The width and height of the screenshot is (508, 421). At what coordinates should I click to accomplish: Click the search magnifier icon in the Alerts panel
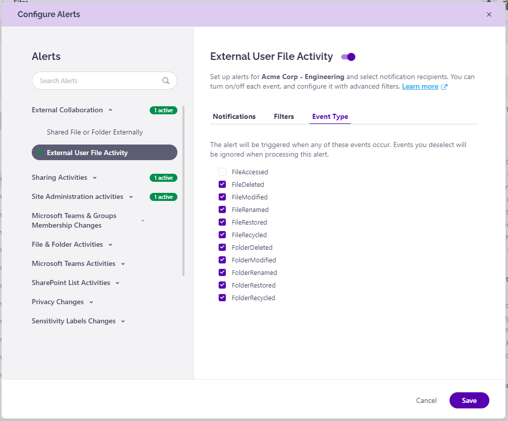(x=166, y=81)
